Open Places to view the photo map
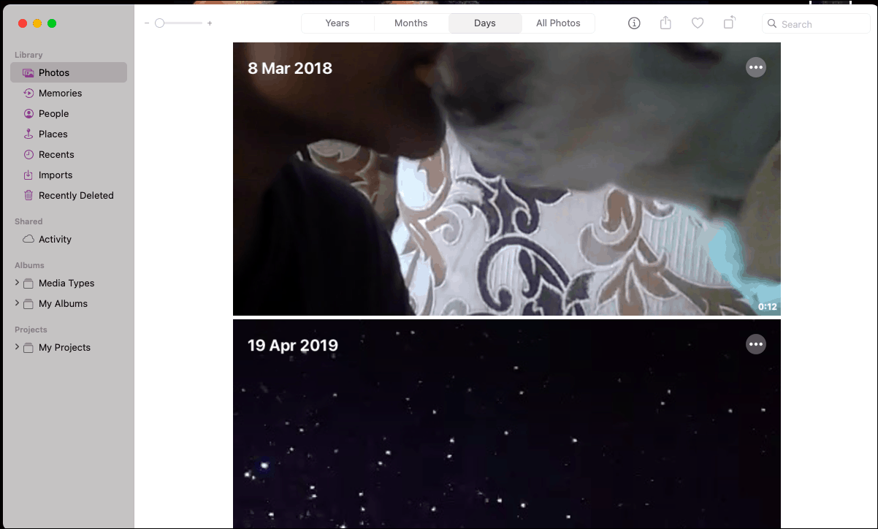This screenshot has width=878, height=529. point(53,134)
